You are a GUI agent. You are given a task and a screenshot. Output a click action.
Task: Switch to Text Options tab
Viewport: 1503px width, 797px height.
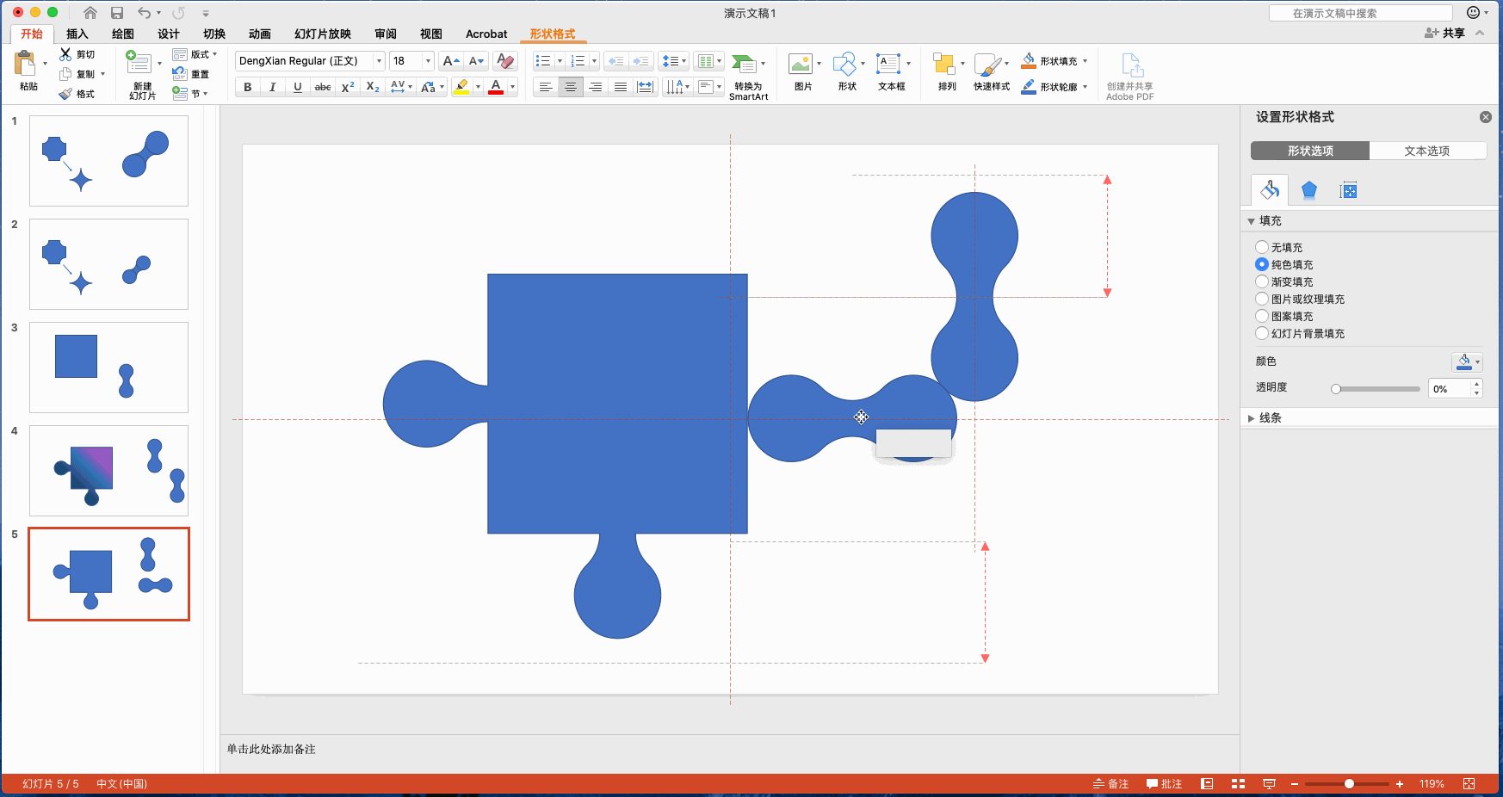pos(1427,151)
